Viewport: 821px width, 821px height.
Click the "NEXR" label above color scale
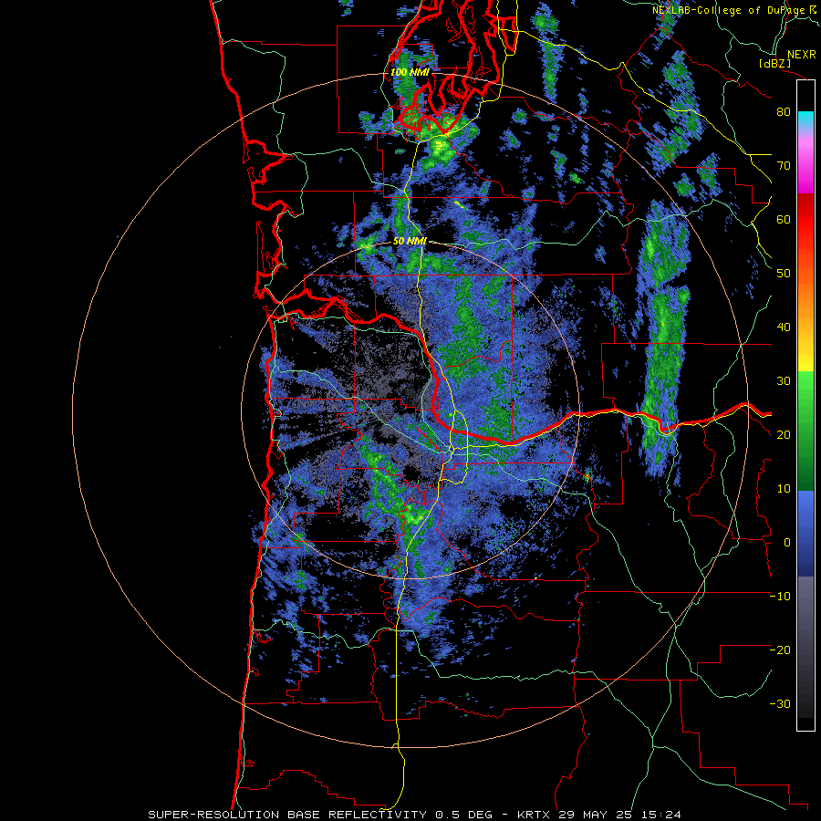click(x=801, y=55)
